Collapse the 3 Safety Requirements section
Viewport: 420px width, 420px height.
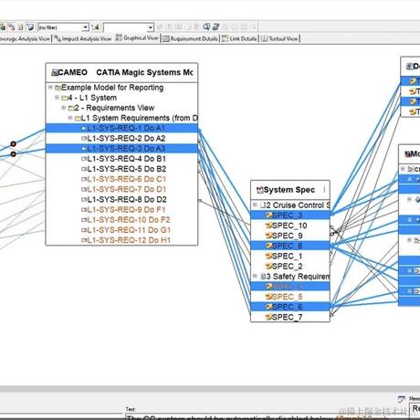point(255,276)
